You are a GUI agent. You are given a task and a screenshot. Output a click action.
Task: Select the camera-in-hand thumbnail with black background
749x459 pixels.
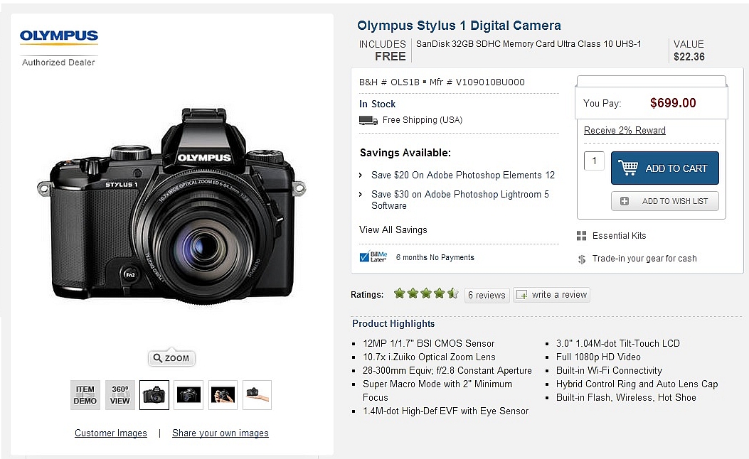(223, 395)
